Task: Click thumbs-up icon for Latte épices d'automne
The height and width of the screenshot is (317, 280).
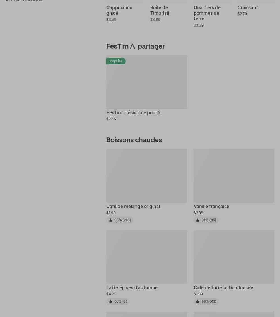Action: tap(110, 301)
